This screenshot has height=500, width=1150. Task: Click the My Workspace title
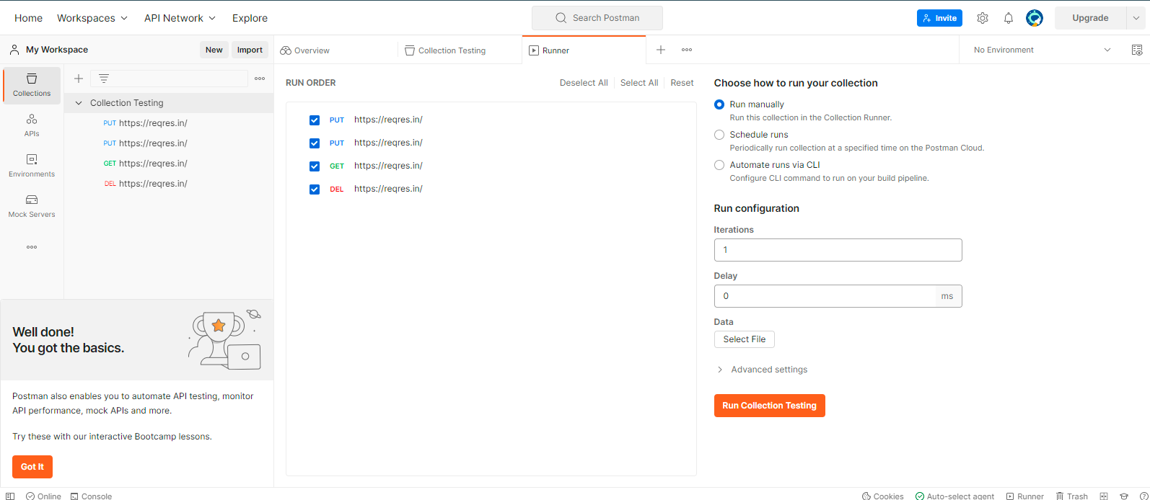tap(57, 50)
